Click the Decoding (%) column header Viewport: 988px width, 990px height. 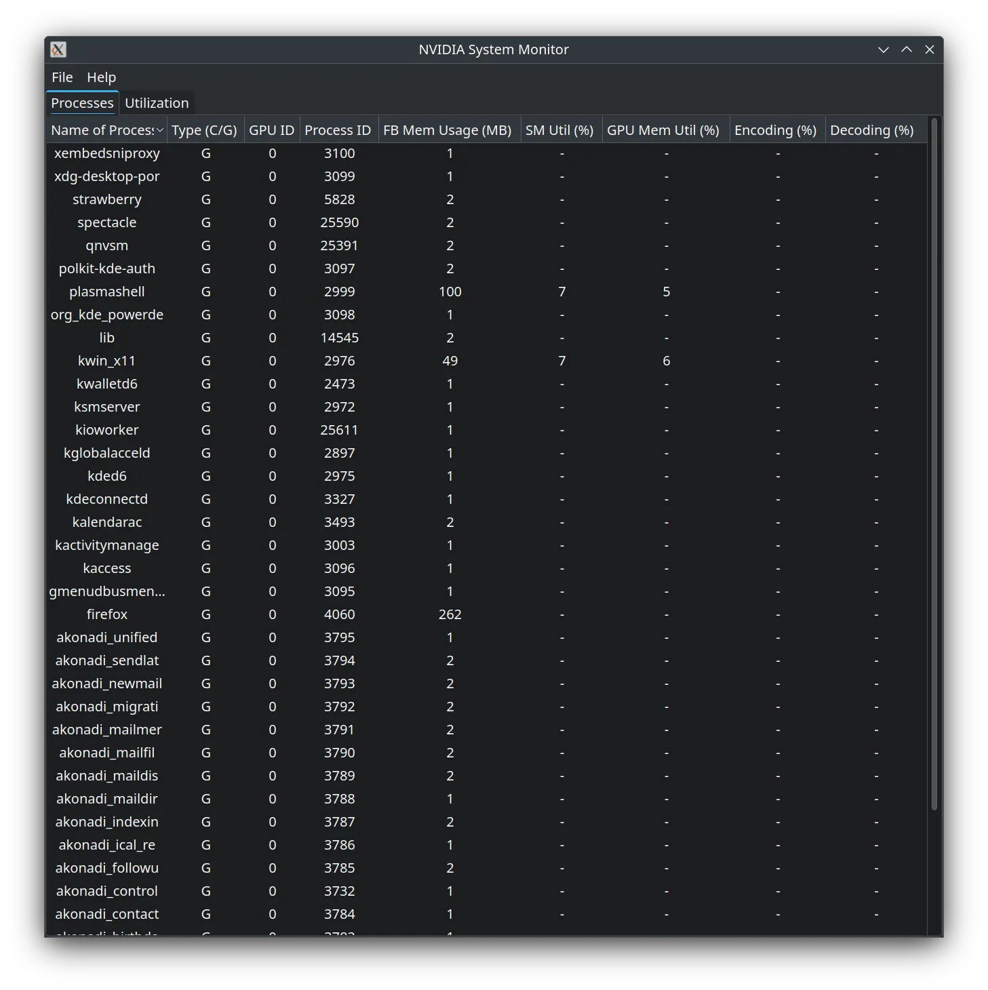pos(871,130)
